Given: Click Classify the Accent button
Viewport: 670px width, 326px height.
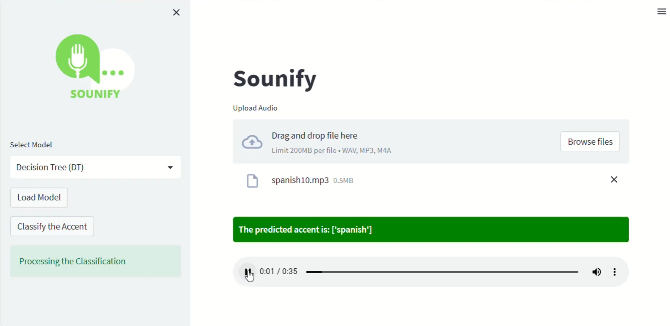Looking at the screenshot, I should coord(52,226).
